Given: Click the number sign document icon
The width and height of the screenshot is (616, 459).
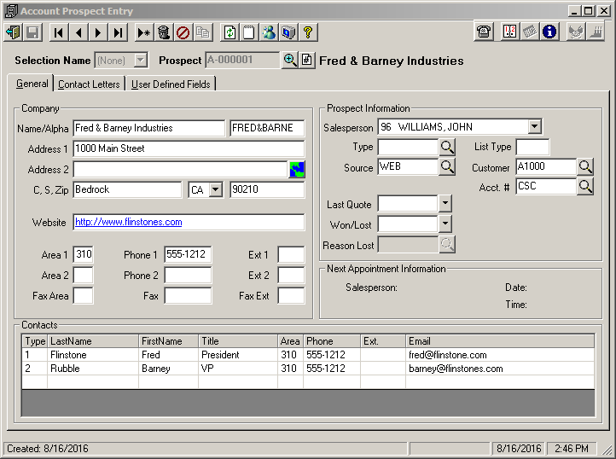Looking at the screenshot, I should coord(307,60).
